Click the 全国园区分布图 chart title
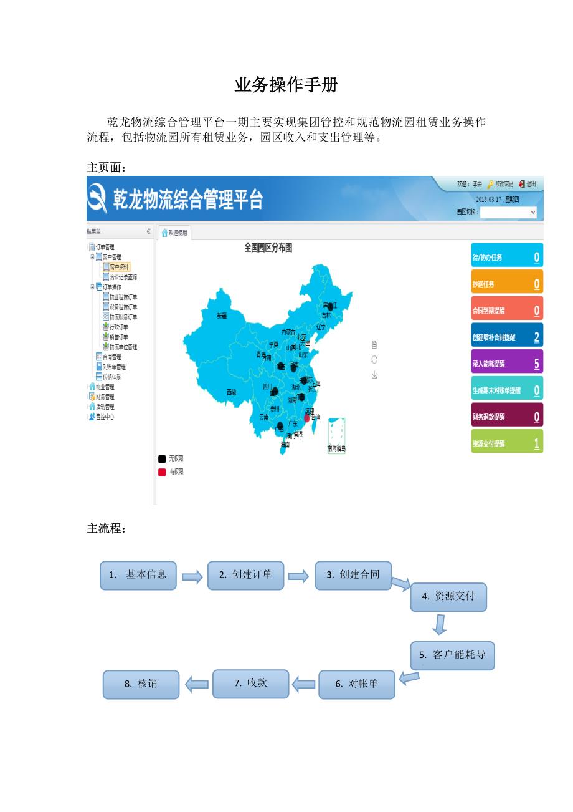The image size is (573, 812). point(268,248)
